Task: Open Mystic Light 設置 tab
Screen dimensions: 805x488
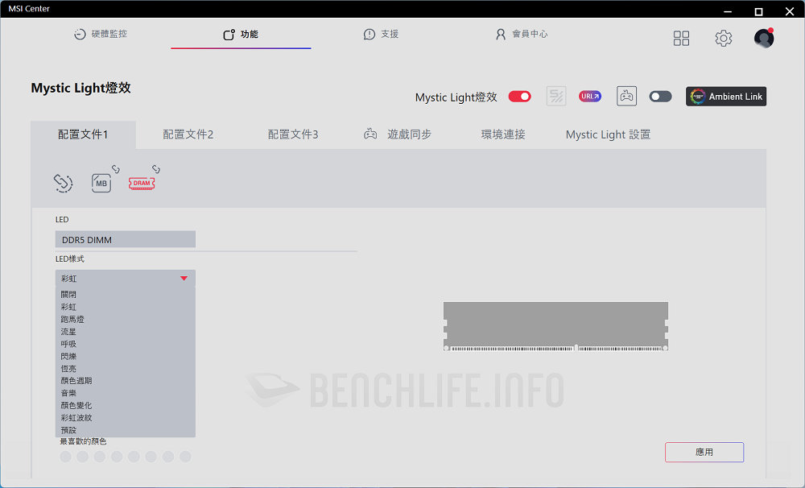Action: pyautogui.click(x=608, y=134)
